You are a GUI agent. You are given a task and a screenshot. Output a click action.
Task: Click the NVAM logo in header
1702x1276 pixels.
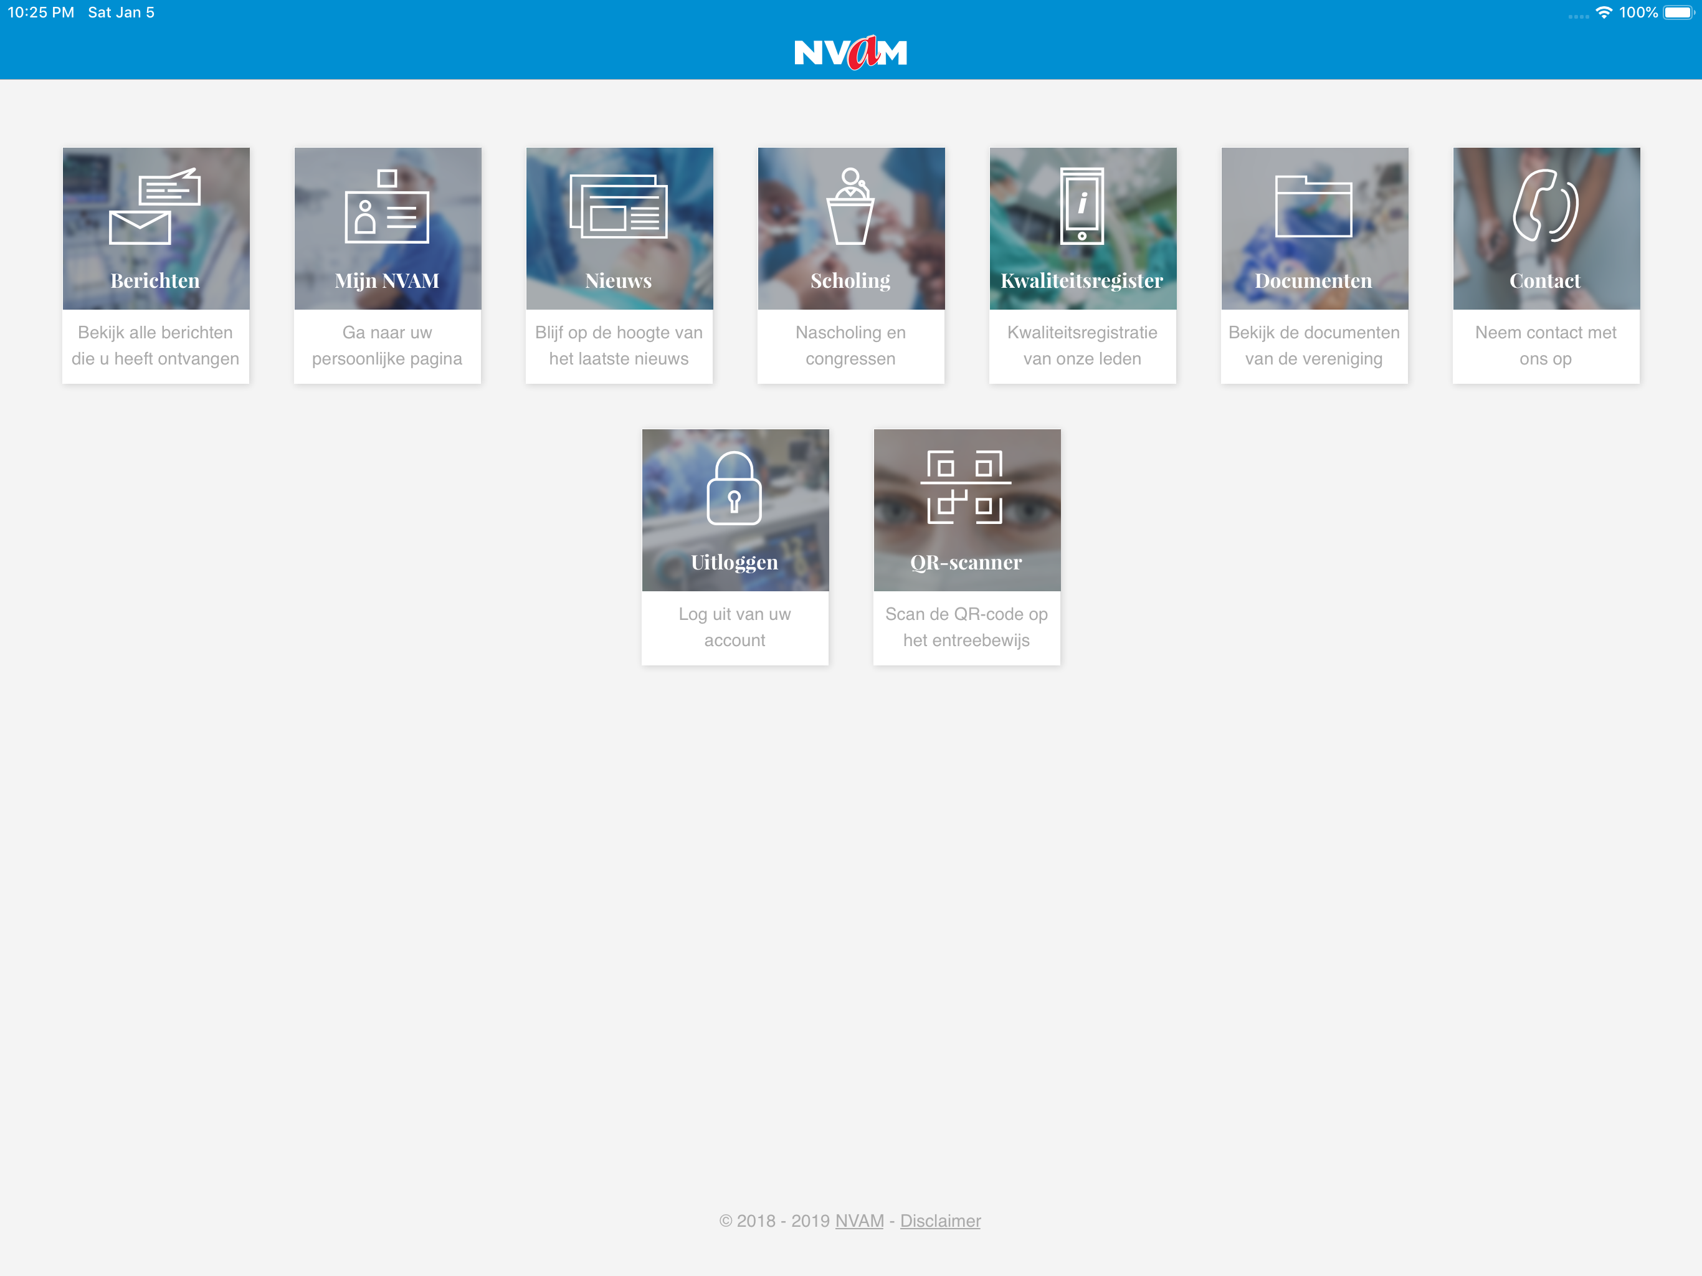(x=850, y=52)
